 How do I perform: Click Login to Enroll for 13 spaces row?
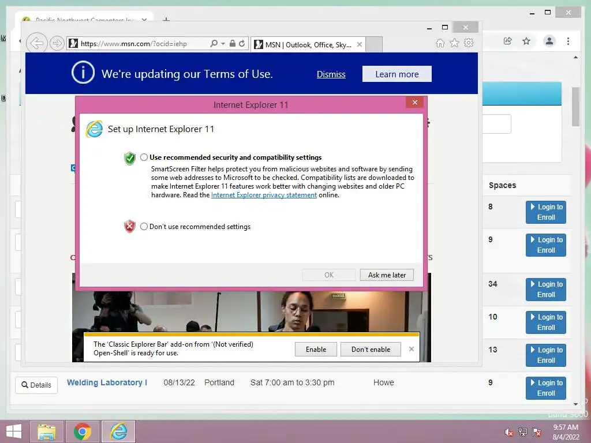click(546, 355)
